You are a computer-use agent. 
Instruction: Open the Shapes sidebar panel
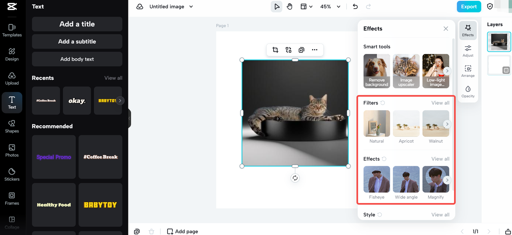click(x=12, y=126)
